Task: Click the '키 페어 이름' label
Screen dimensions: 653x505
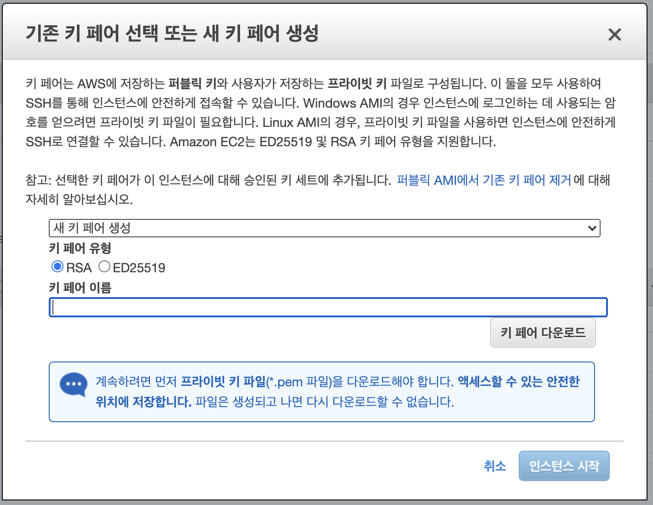Action: tap(80, 288)
